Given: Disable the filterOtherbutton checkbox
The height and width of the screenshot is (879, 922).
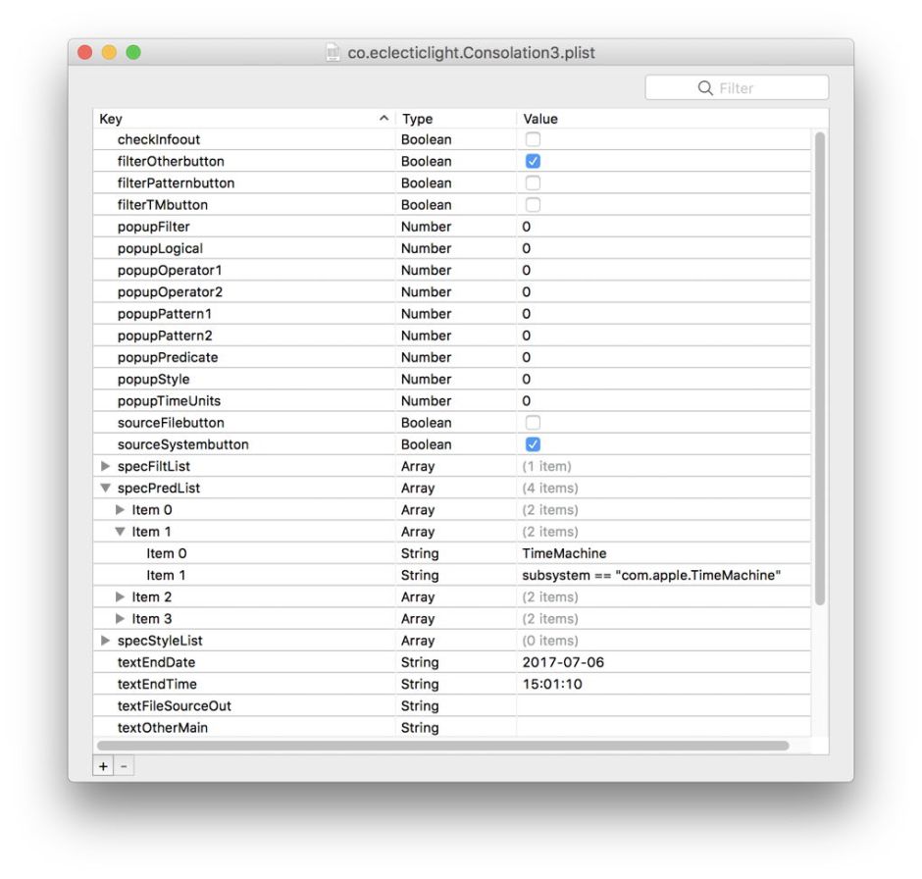Looking at the screenshot, I should tap(533, 161).
